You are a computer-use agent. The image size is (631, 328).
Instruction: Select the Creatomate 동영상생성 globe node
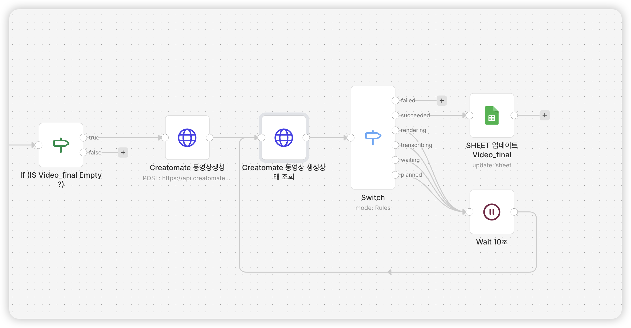point(187,138)
